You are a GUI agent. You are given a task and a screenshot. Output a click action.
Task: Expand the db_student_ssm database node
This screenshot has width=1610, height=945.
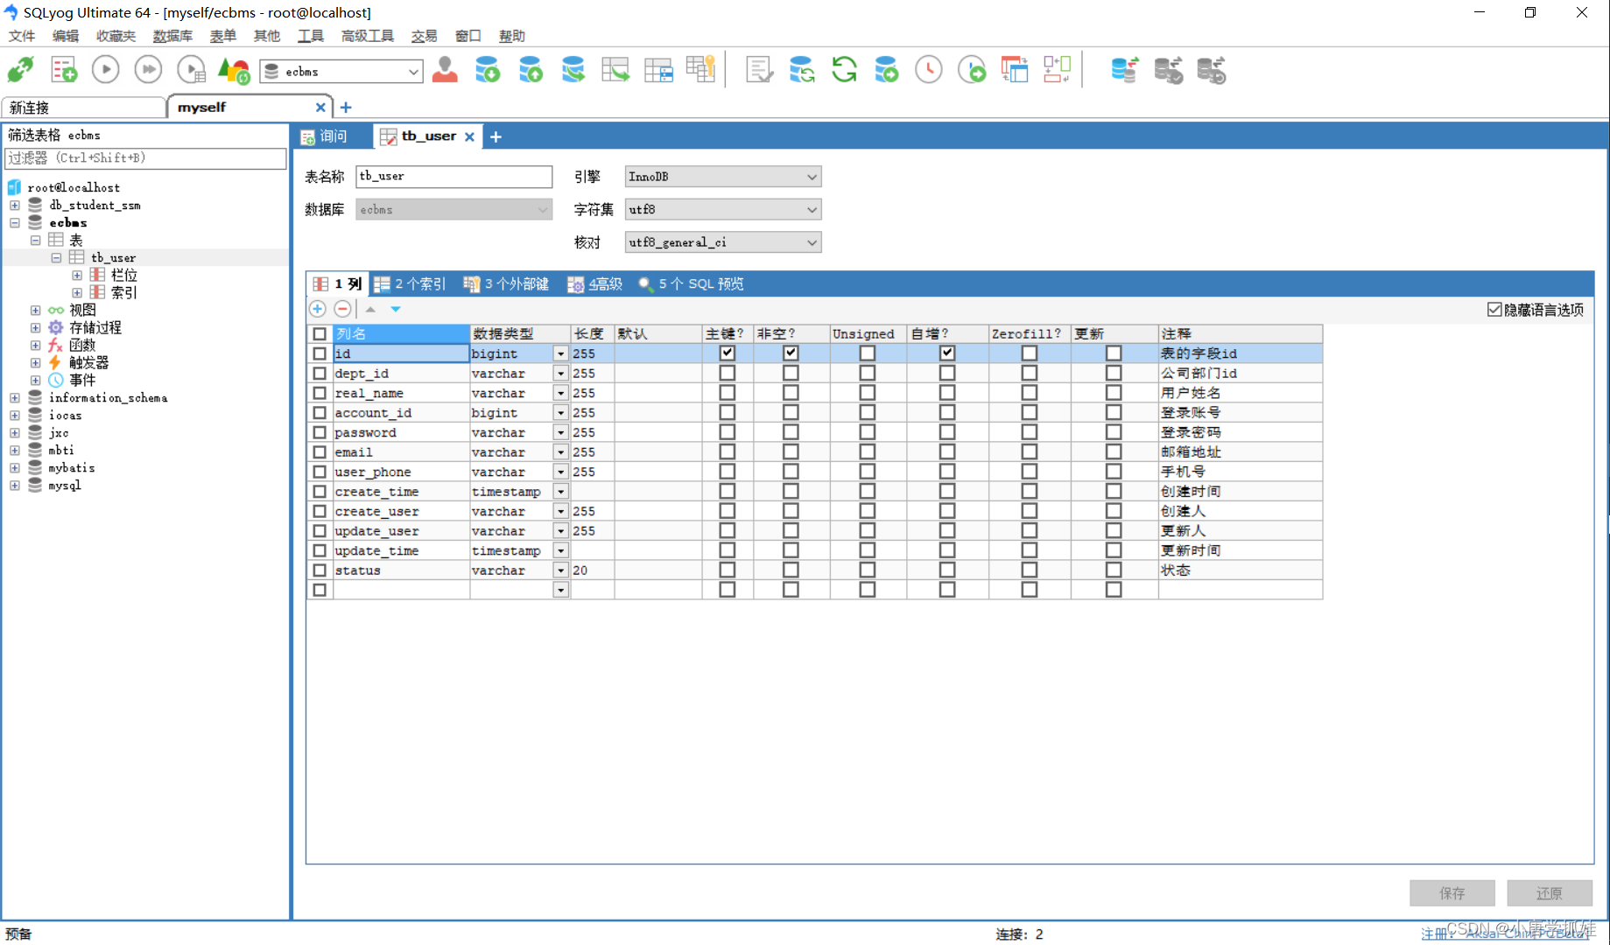[15, 205]
